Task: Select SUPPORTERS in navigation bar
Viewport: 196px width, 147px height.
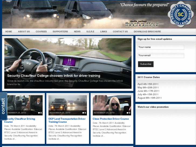Action: 60,32
